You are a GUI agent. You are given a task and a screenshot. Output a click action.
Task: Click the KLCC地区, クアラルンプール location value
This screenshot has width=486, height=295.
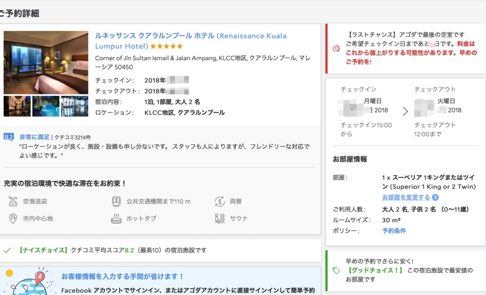click(x=185, y=113)
